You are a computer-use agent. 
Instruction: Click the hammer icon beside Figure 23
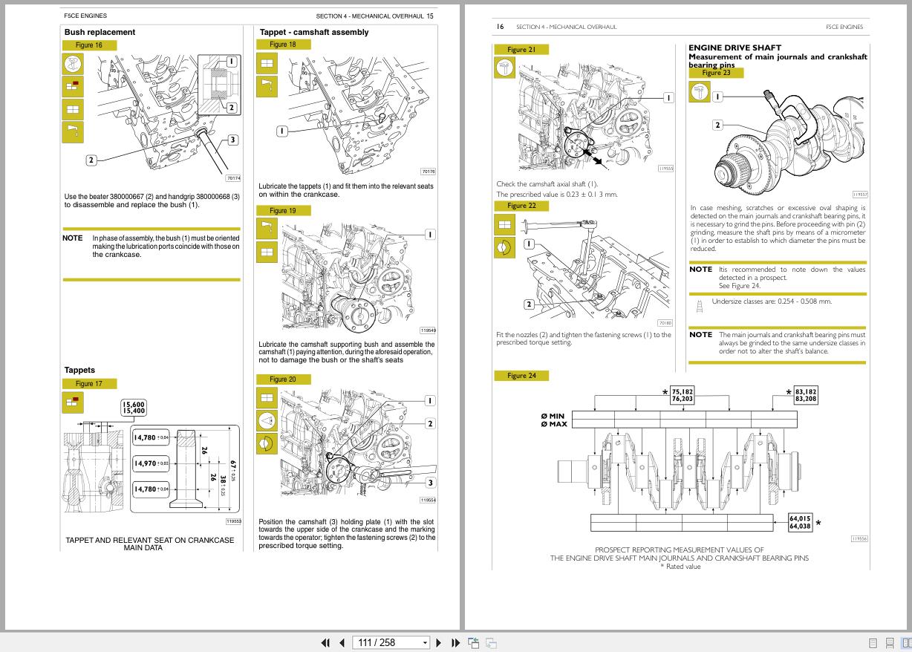tap(700, 91)
